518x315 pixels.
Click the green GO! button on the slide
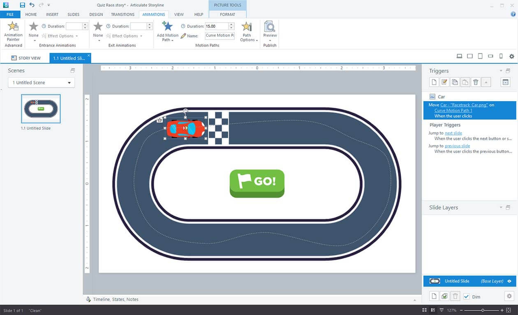tap(257, 183)
